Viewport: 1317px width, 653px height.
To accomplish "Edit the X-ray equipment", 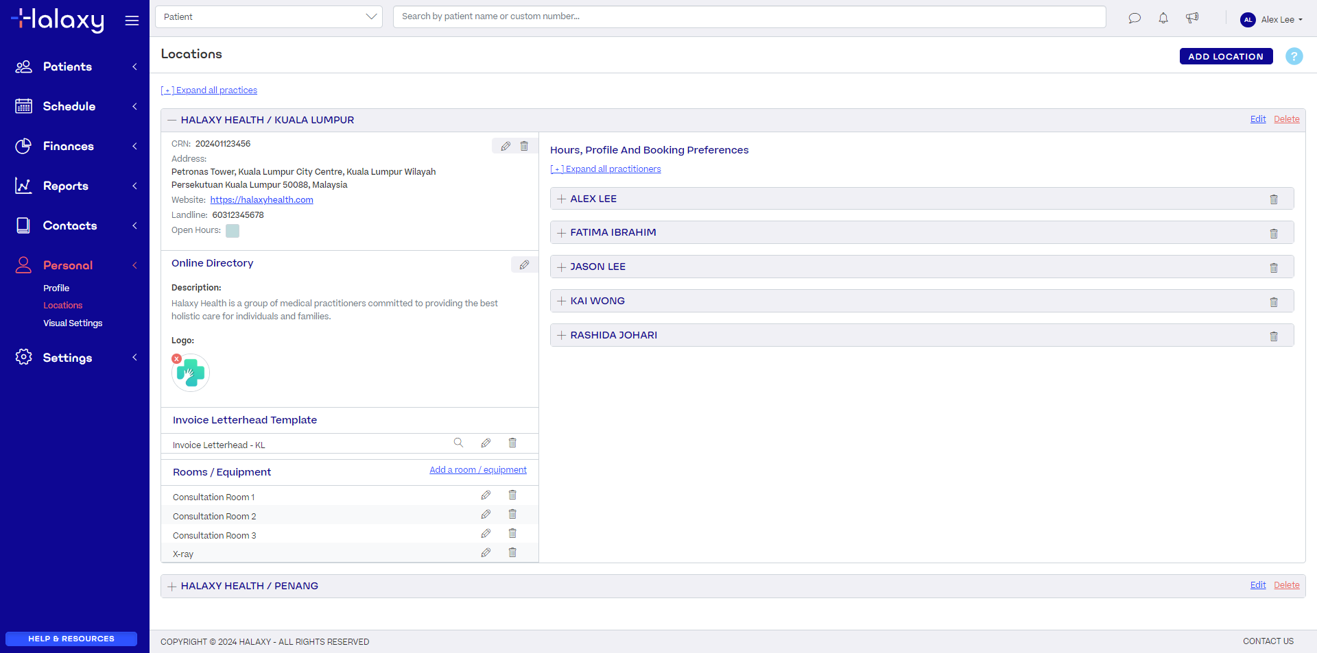I will [486, 552].
